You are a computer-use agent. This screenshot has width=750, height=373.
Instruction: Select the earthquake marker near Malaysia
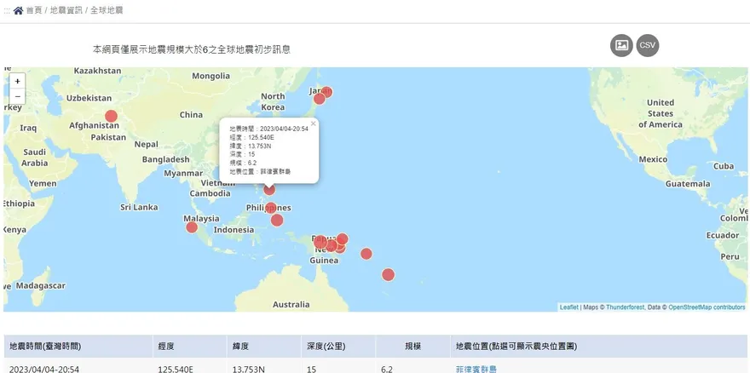point(191,227)
